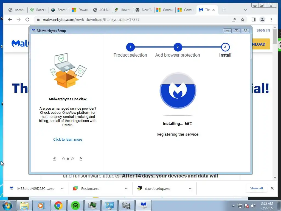Image resolution: width=281 pixels, height=211 pixels.
Task: Click step 1 Product selection circle
Action: pyautogui.click(x=130, y=47)
